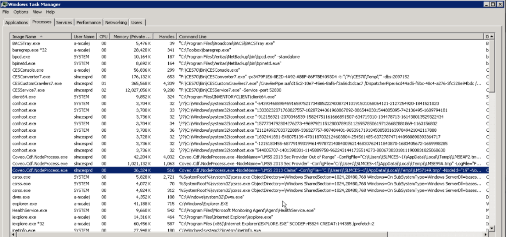This screenshot has width=506, height=237.
Task: Sort by the Memory (Private) column header
Action: point(131,37)
